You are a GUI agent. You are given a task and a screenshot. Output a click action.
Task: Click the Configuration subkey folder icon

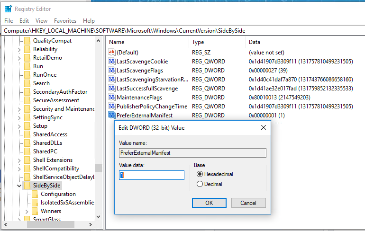tap(35, 194)
